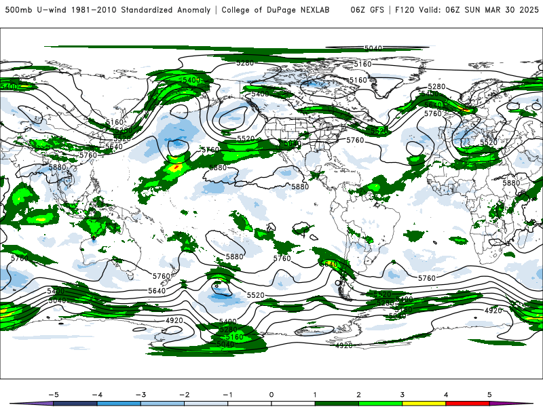Image resolution: width=543 pixels, height=407 pixels.
Task: Click the "4" colorbar tick label
Action: tap(446, 395)
